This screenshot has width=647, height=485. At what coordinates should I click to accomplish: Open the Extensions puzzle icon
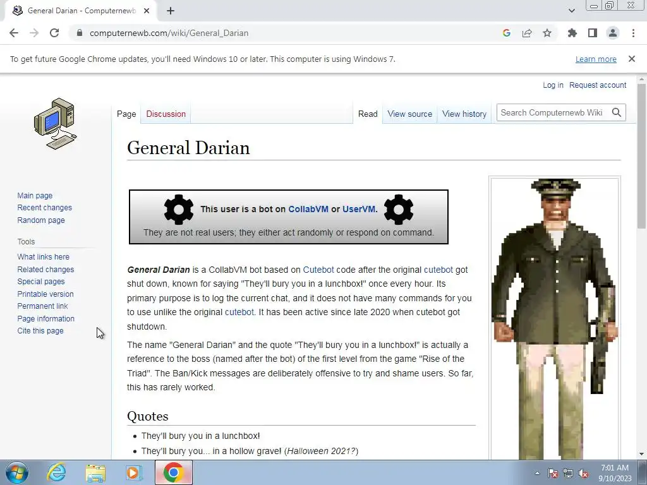point(572,33)
